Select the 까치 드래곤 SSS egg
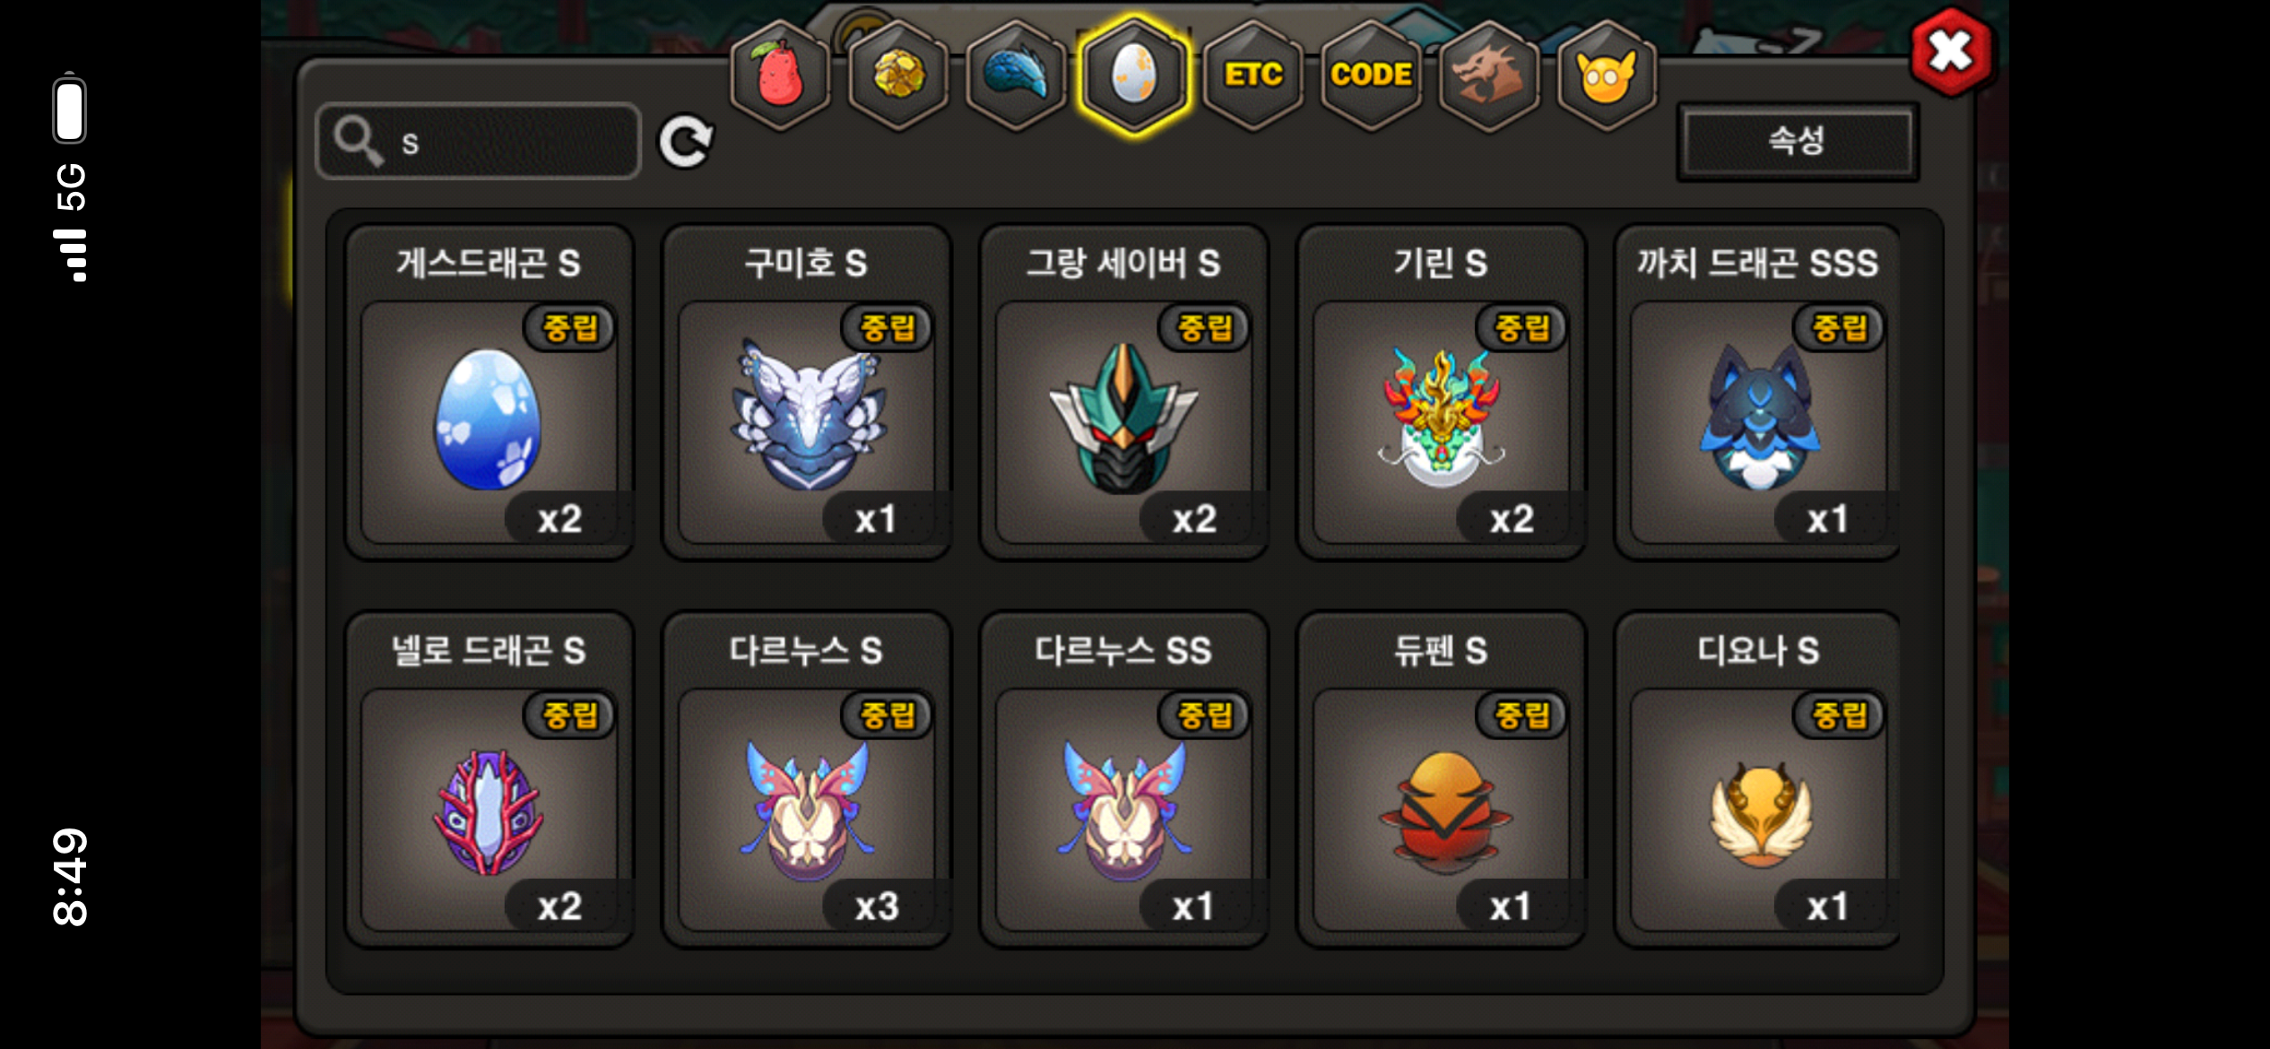This screenshot has height=1049, width=2270. click(x=1757, y=393)
